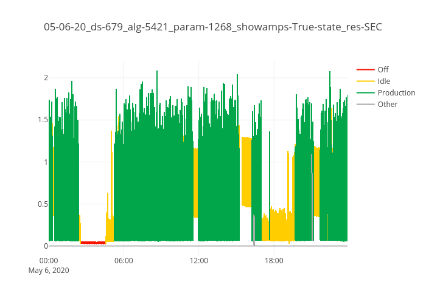Click the 12:00 x-axis tick label
The image size is (426, 304).
tap(199, 260)
